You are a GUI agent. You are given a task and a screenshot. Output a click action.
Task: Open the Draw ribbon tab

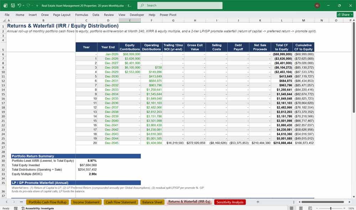[45, 15]
